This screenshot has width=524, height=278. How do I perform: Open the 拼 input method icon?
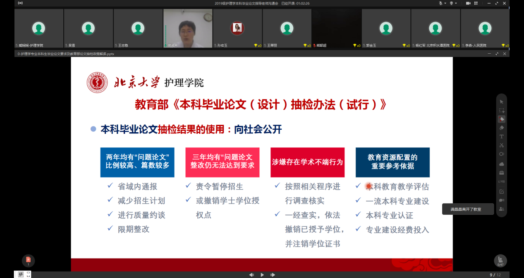20,274
